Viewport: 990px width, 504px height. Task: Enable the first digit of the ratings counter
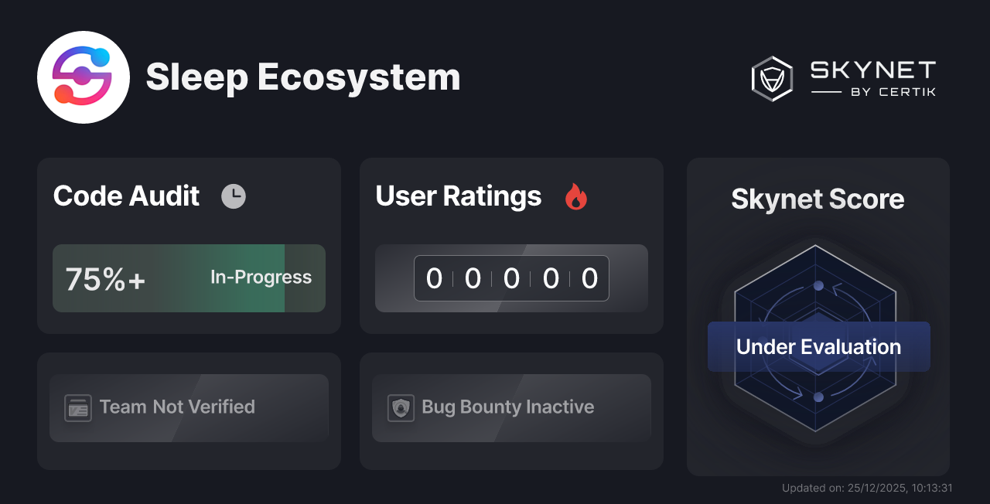434,278
